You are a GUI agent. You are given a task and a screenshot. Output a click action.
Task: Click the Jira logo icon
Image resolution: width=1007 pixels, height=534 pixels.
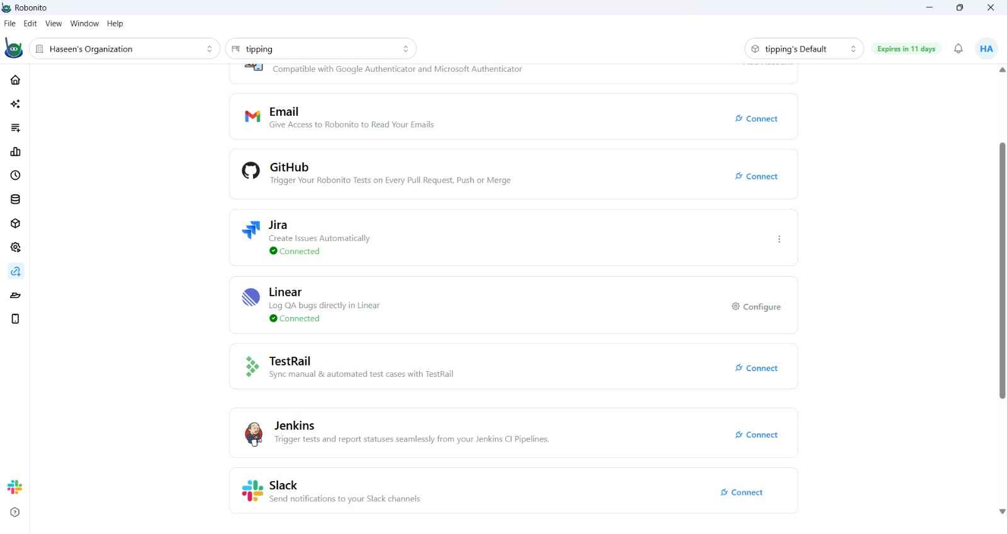(x=251, y=230)
